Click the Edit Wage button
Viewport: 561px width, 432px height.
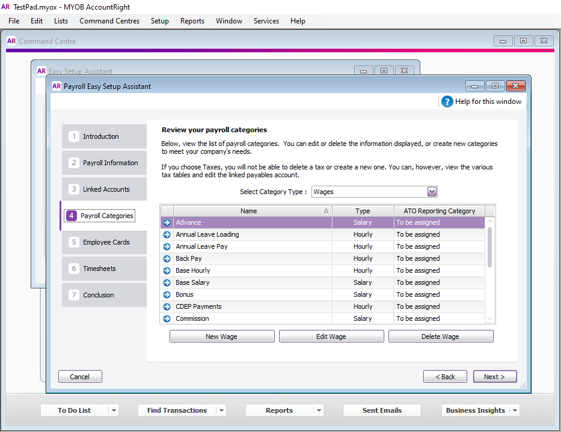pos(331,336)
